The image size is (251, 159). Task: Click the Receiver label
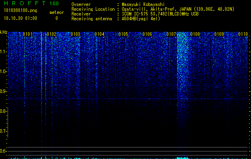(81, 14)
